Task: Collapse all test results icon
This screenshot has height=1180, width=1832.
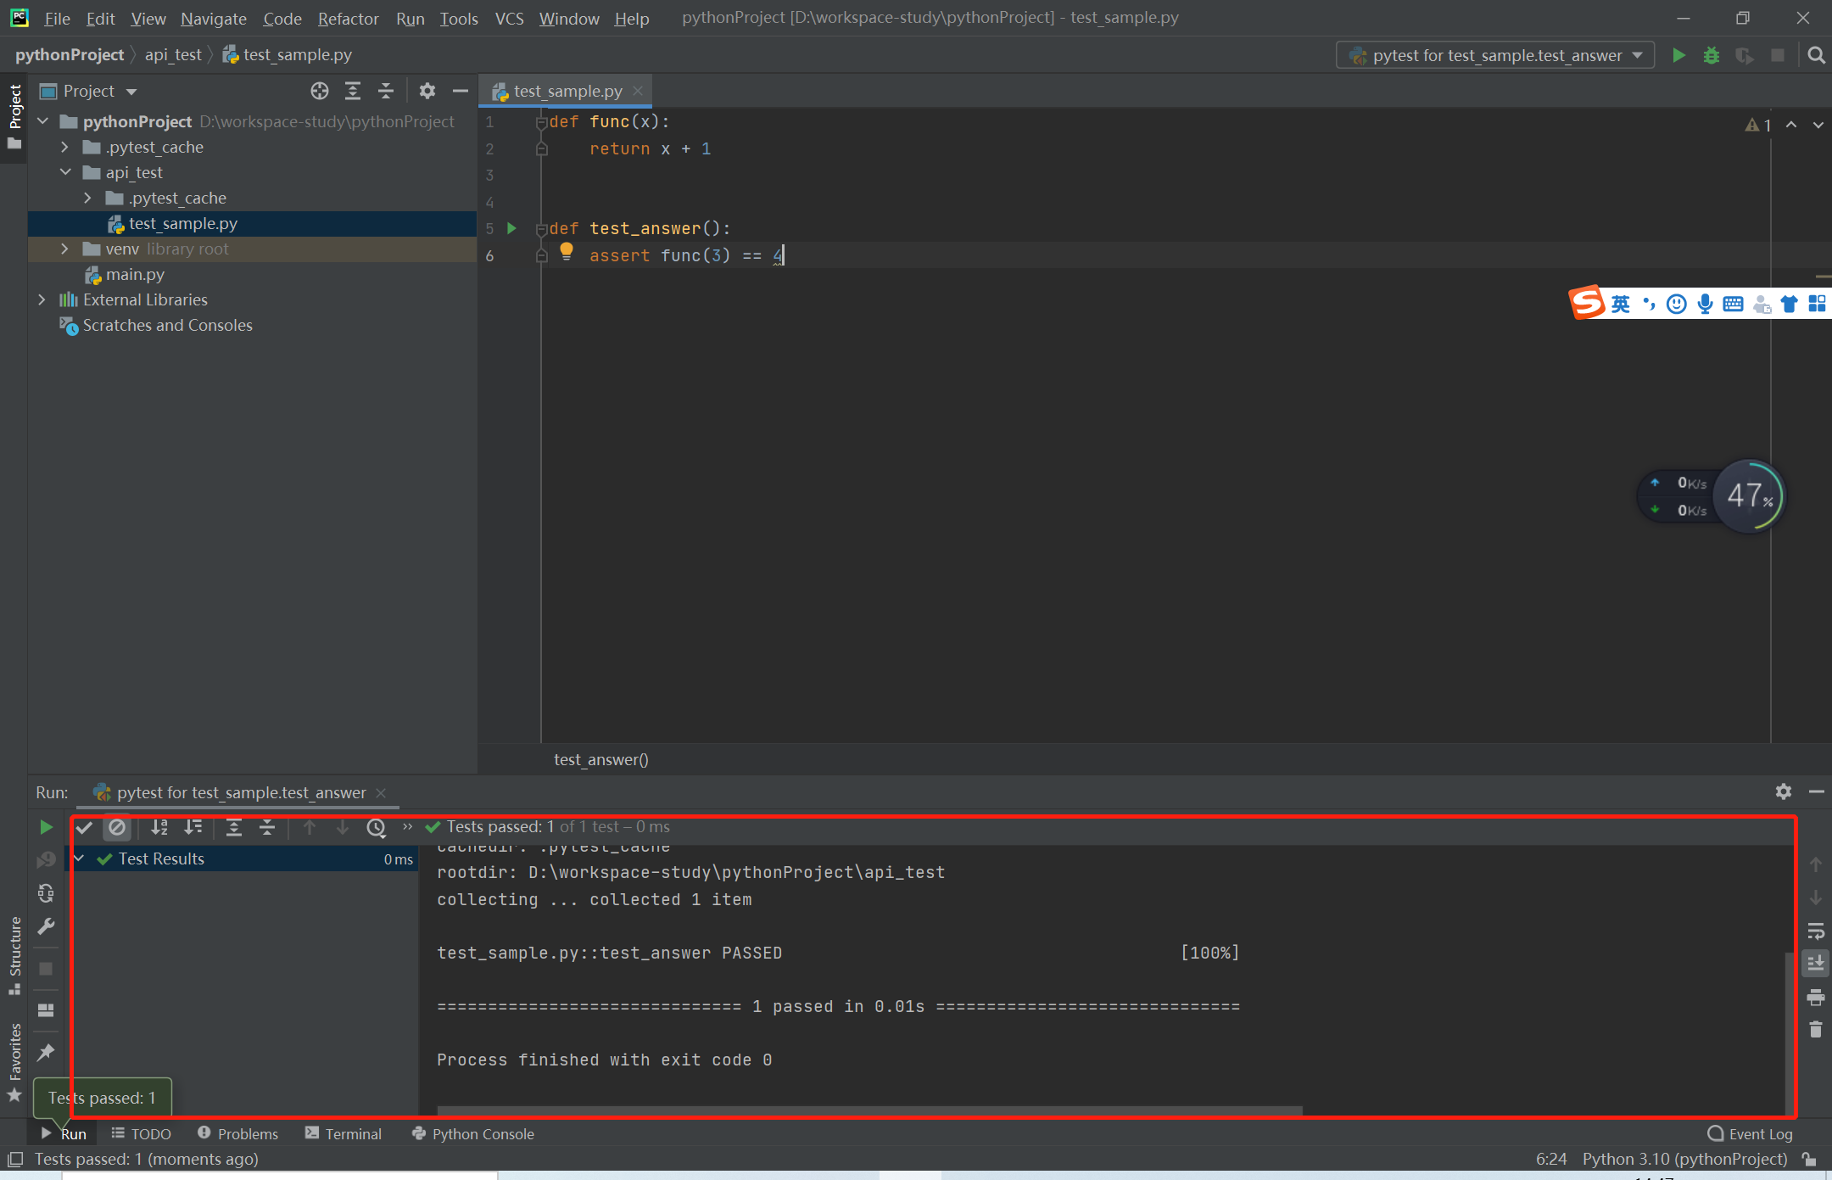Action: (x=267, y=827)
